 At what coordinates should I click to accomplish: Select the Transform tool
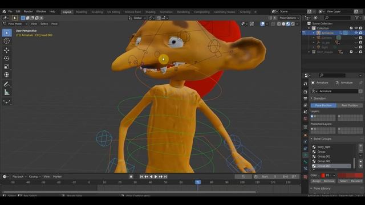pos(6,75)
